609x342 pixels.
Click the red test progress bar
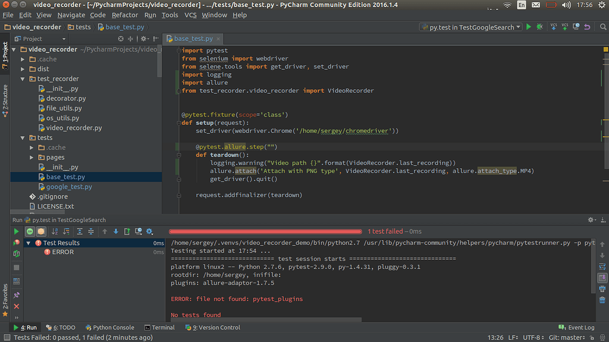click(265, 231)
